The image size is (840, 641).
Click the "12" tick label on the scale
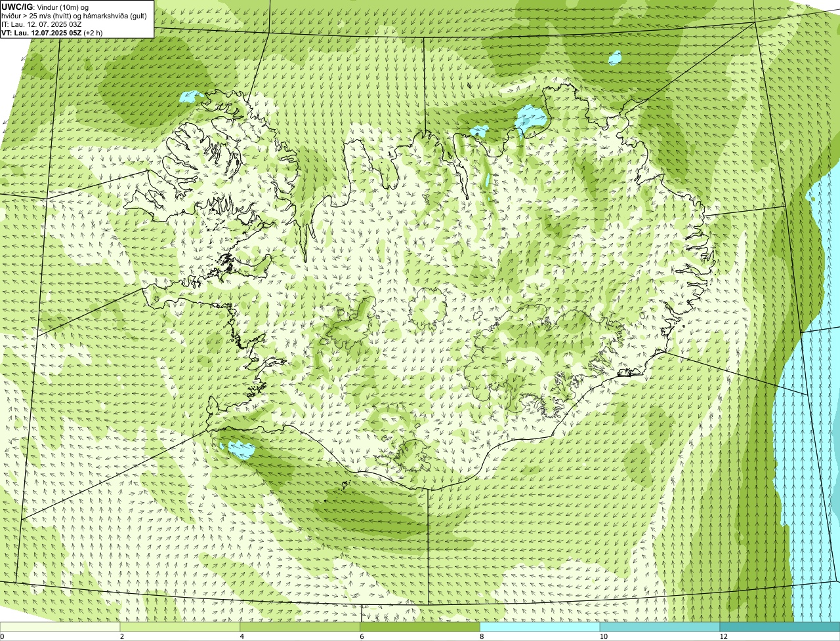coord(723,636)
